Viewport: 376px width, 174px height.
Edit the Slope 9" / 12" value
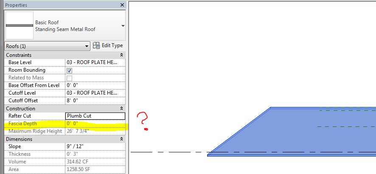(x=95, y=146)
